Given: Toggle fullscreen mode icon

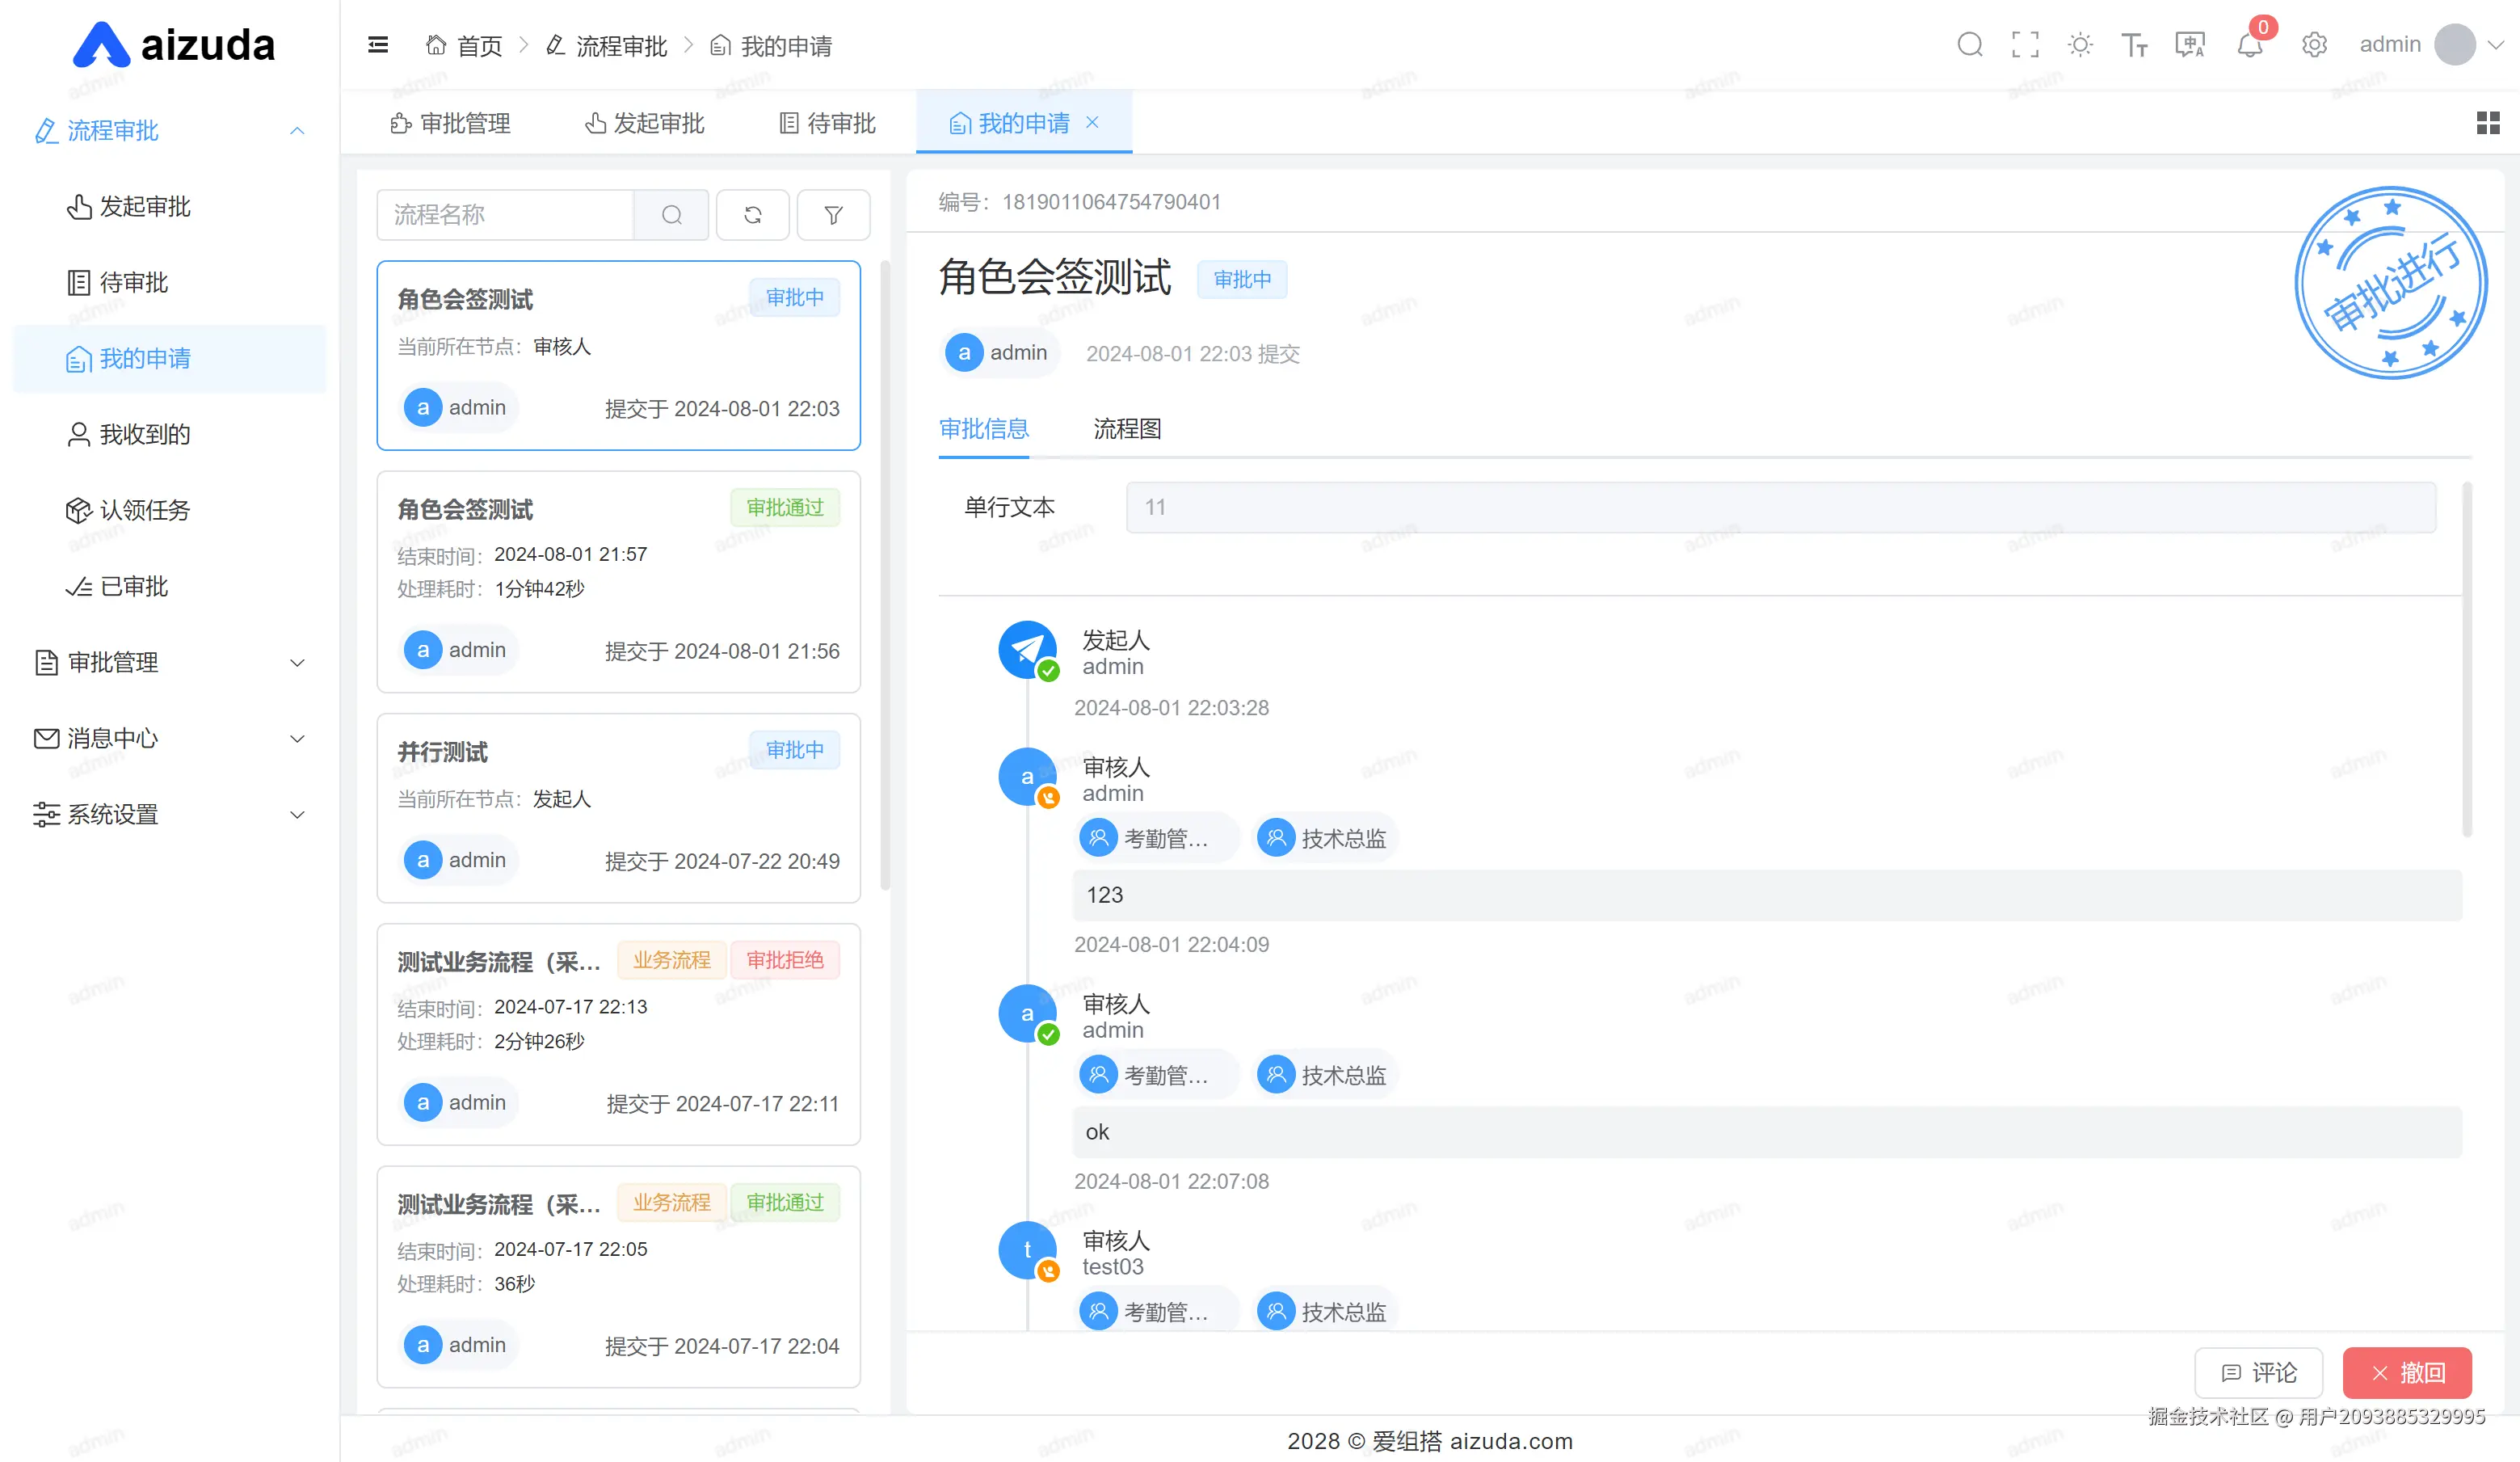Looking at the screenshot, I should click(2025, 45).
